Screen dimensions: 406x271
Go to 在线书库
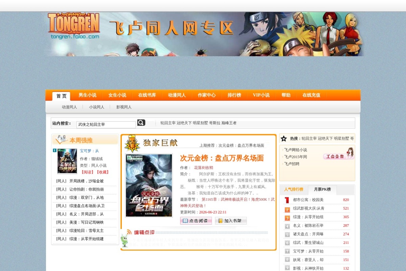click(x=147, y=95)
